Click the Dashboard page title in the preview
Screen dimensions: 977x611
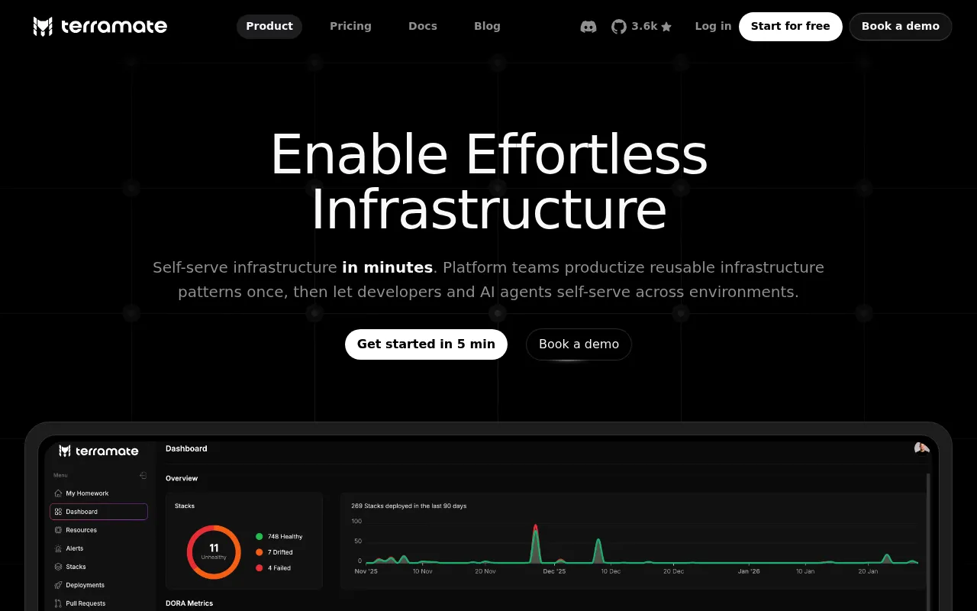(186, 448)
